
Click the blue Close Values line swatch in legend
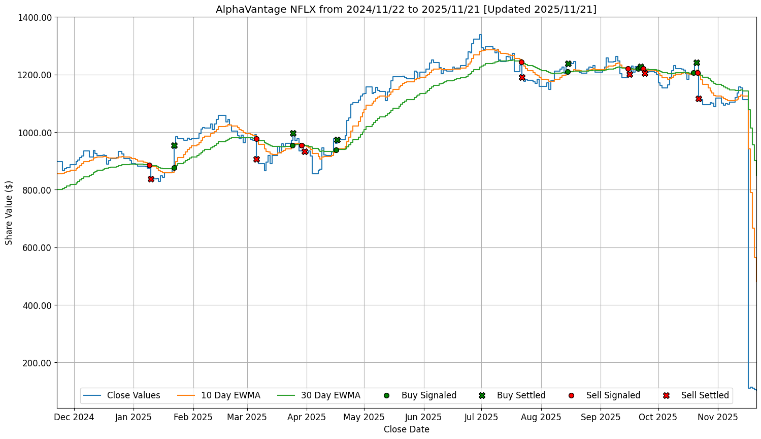point(93,395)
